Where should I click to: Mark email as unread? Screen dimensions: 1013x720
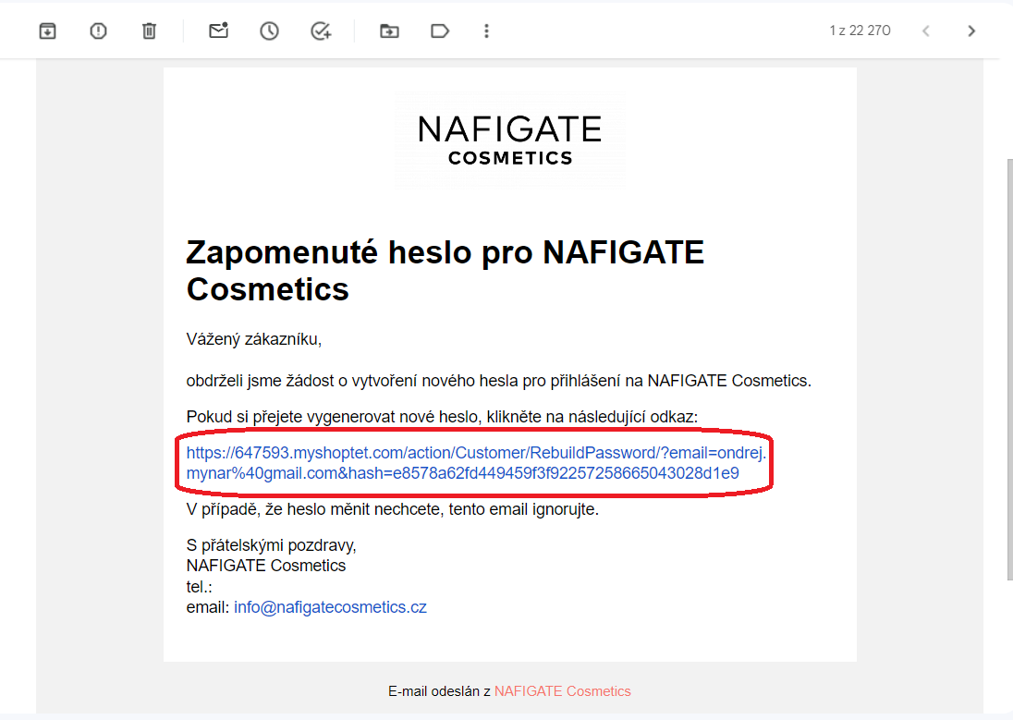218,31
